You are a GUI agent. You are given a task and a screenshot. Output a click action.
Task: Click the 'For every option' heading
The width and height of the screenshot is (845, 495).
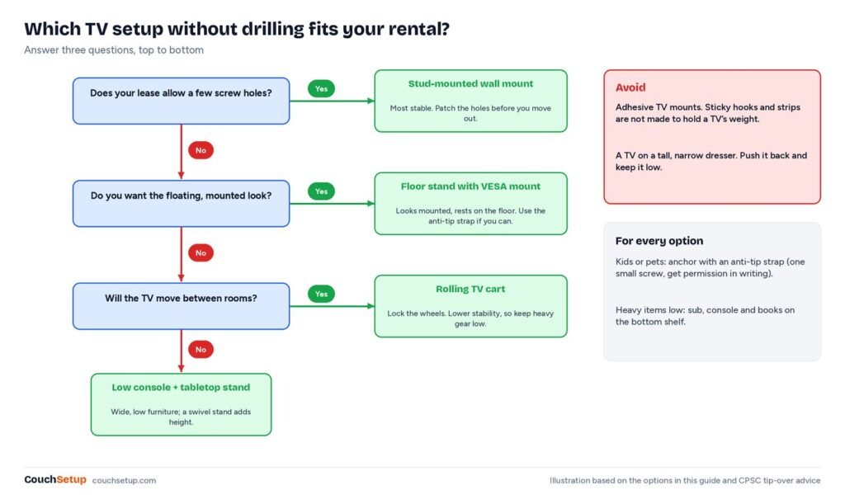coord(659,241)
